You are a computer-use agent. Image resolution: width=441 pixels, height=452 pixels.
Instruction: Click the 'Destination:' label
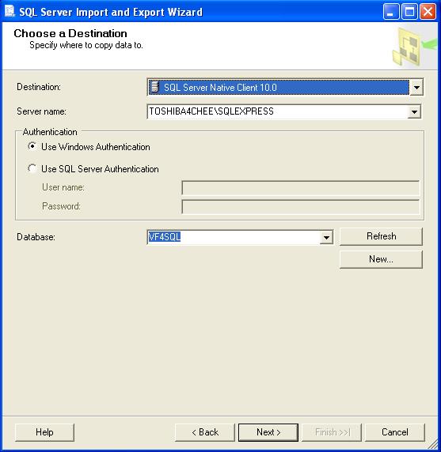point(39,87)
